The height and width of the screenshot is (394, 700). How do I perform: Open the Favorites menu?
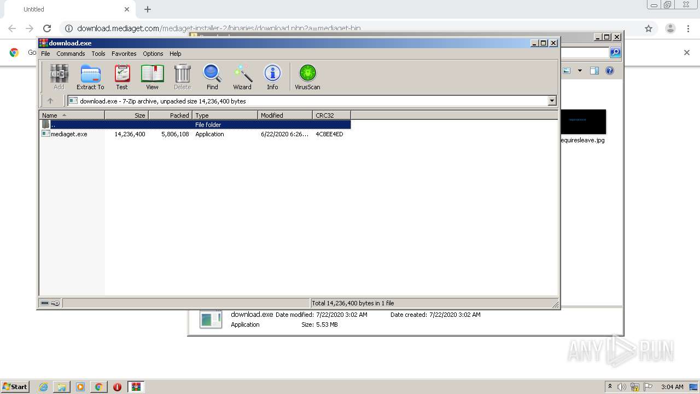tap(124, 54)
